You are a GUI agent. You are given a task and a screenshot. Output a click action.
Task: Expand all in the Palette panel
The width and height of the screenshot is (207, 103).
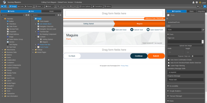point(26,15)
